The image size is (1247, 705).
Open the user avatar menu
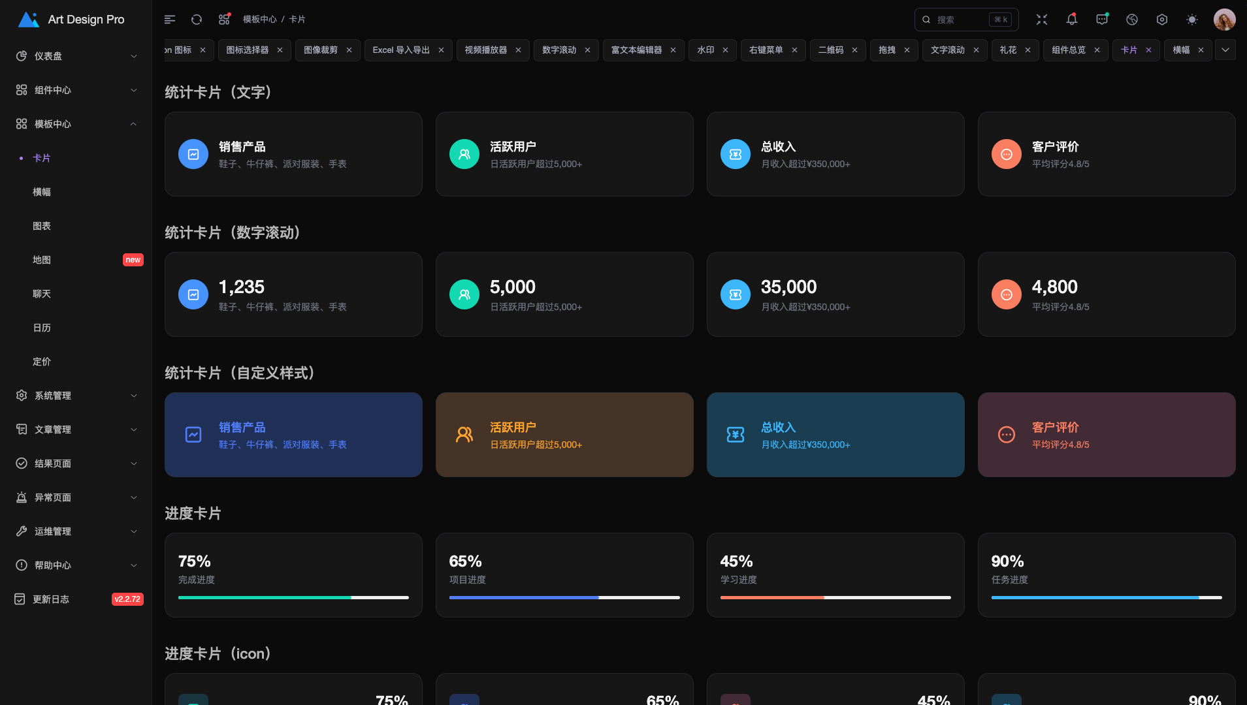coord(1225,20)
